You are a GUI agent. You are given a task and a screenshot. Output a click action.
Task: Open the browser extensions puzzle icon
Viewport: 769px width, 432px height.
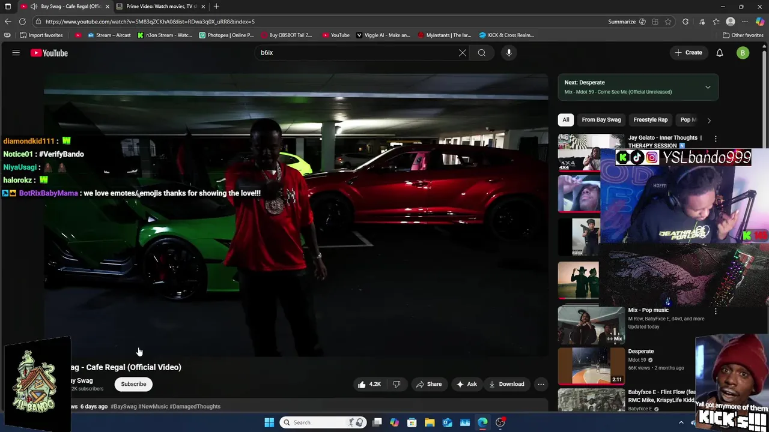point(685,22)
